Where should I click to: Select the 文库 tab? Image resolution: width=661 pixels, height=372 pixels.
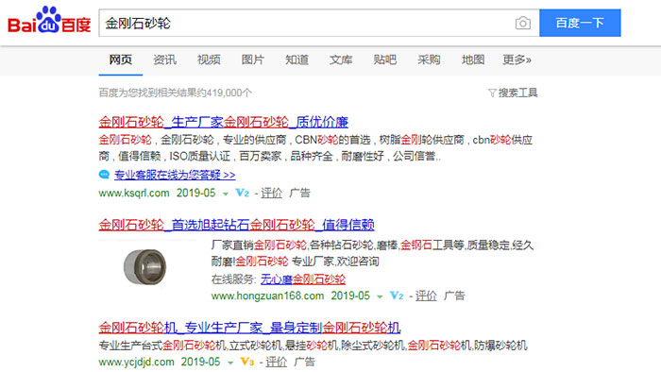click(341, 59)
